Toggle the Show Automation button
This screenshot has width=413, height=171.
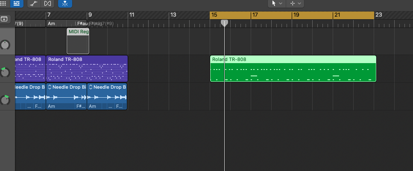[34, 3]
